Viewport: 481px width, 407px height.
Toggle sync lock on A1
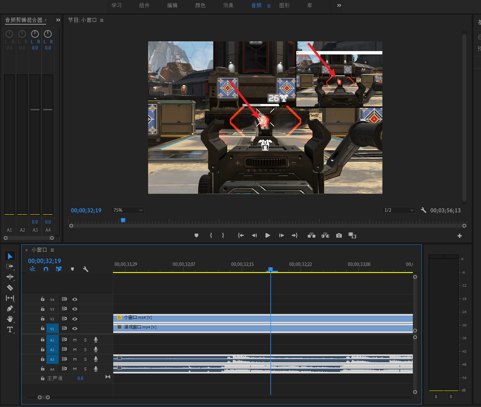[x=64, y=340]
